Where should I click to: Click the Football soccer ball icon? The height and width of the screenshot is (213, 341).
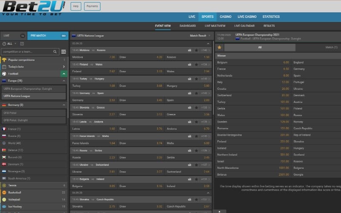pyautogui.click(x=4, y=74)
